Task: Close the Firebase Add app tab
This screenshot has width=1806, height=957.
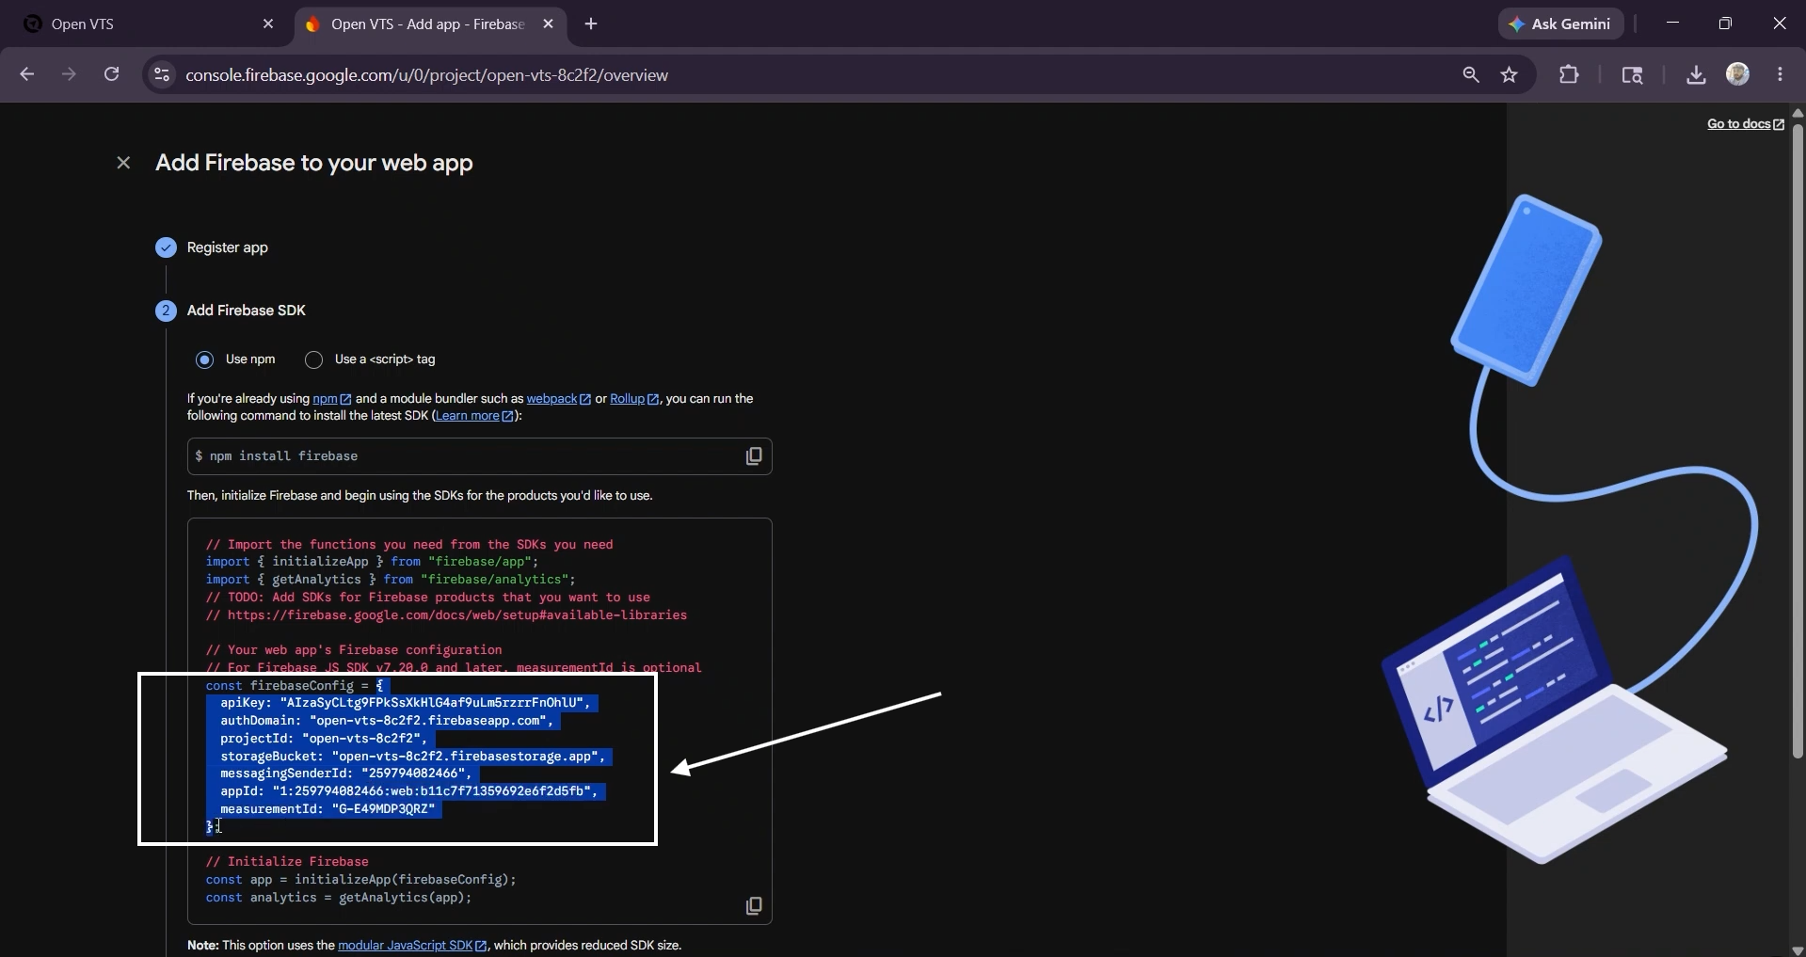Action: pos(549,24)
